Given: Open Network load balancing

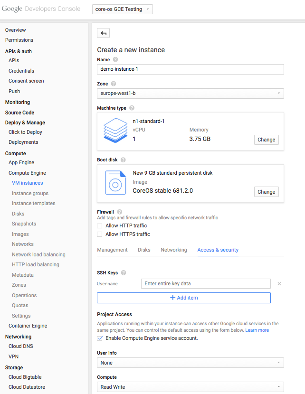Looking at the screenshot, I should (x=38, y=254).
